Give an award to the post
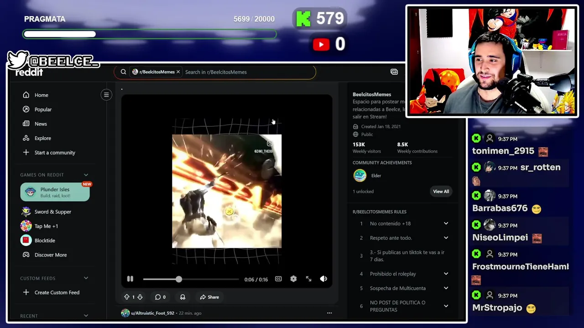 [x=182, y=297]
